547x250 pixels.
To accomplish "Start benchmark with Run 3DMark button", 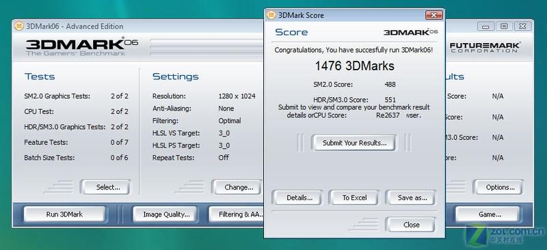I will [64, 214].
